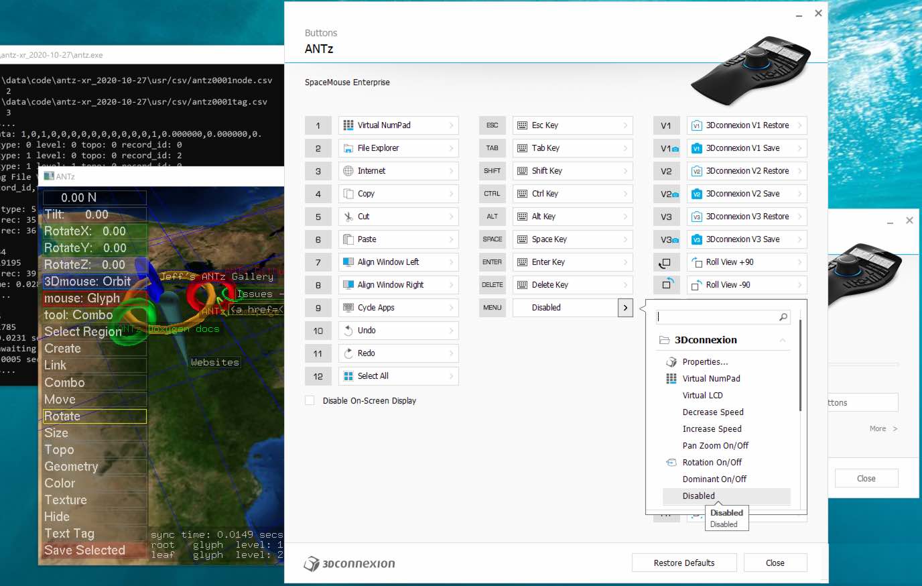
Task: Click the Internet globe icon for button 3
Action: [348, 171]
